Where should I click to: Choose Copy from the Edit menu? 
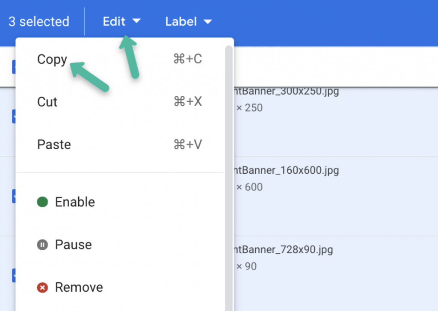52,59
